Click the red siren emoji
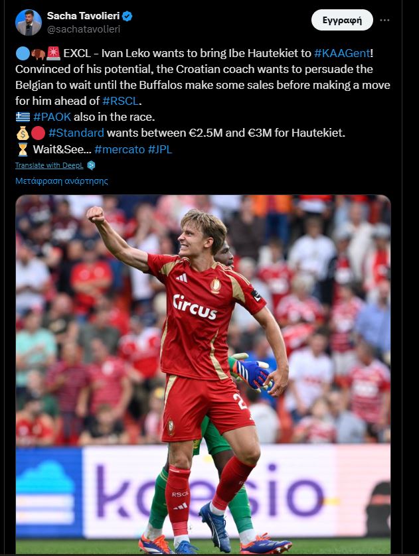This screenshot has width=419, height=556. tap(53, 53)
